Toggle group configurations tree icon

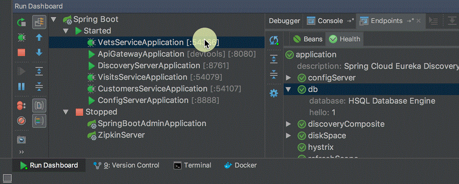pos(39,22)
